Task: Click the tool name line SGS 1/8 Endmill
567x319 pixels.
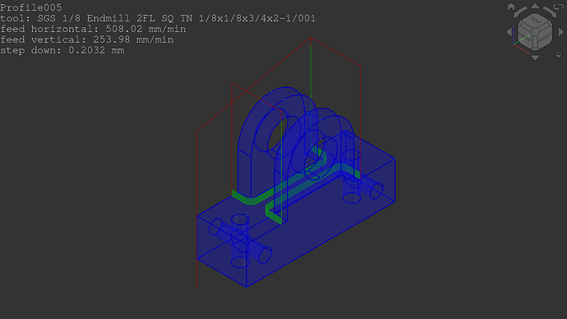Action: click(158, 18)
